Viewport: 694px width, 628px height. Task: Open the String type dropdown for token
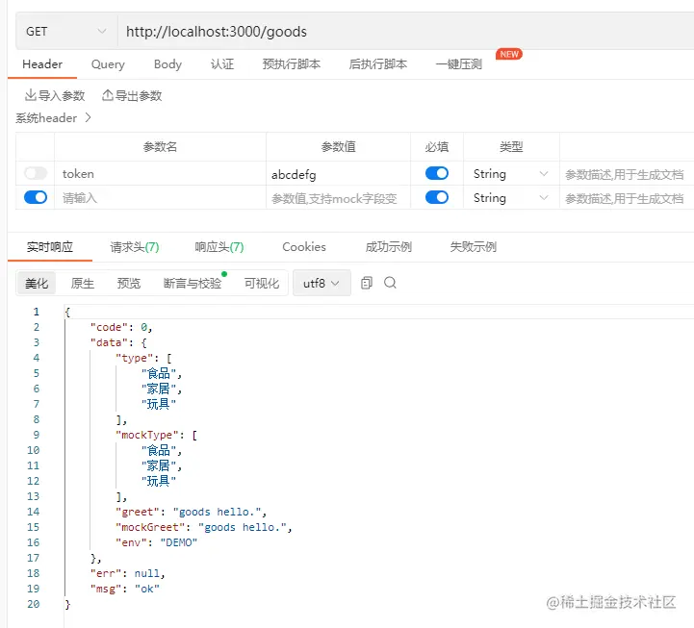coord(511,174)
